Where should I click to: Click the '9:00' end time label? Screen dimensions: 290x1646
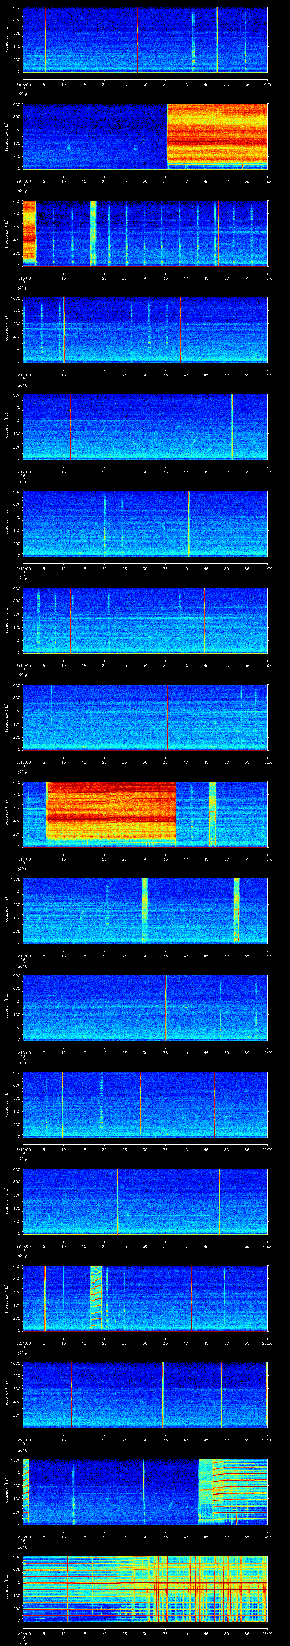pos(268,84)
